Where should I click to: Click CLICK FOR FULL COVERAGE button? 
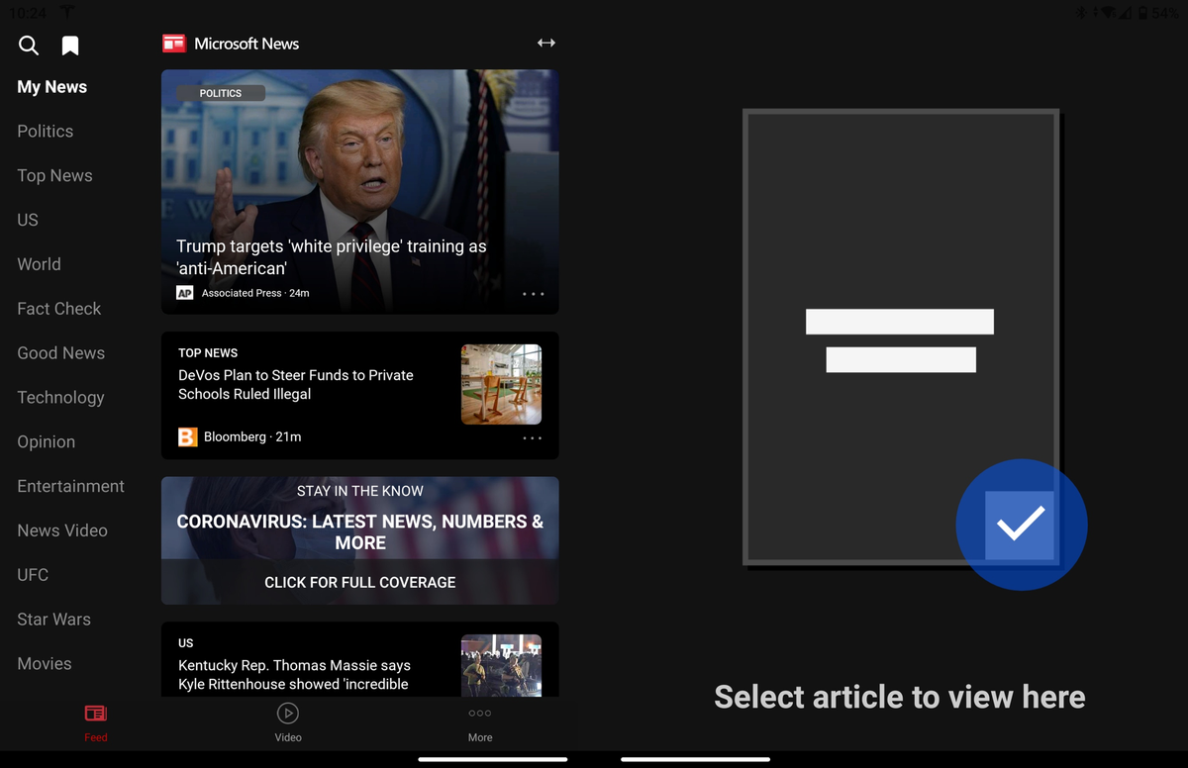(x=360, y=582)
